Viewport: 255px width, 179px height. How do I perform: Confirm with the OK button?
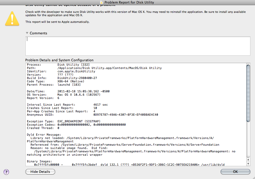[235, 172]
